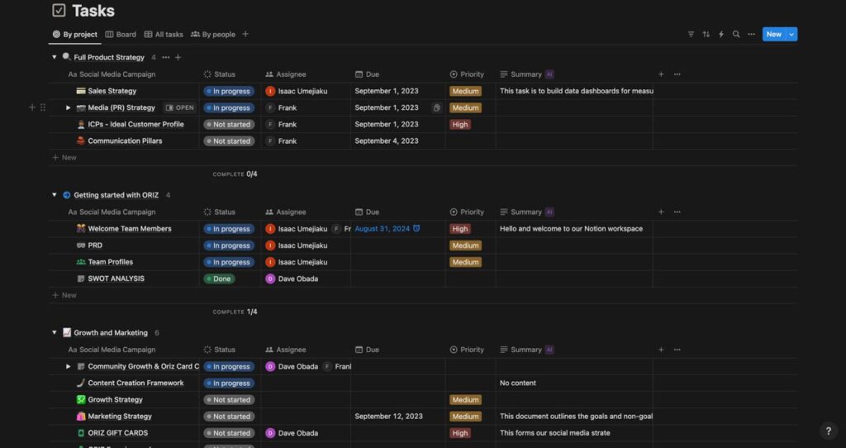Open the Content Creation Framework task
The height and width of the screenshot is (448, 846).
coord(135,383)
